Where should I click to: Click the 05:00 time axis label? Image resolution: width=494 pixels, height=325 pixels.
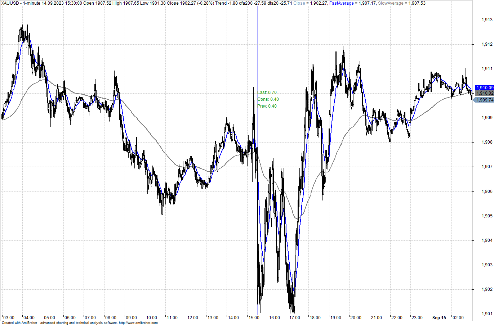(49, 318)
